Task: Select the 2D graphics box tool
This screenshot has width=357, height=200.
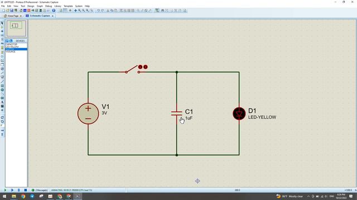Action: pyautogui.click(x=2, y=86)
